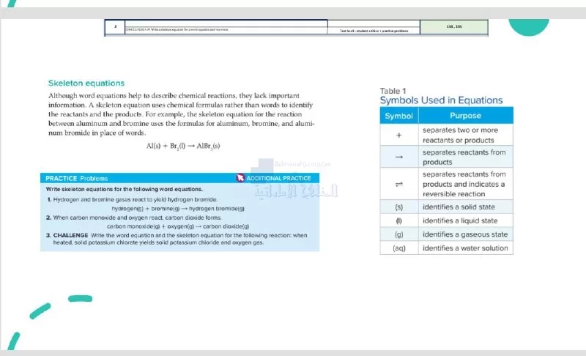Select the reversible double-arrow symbol cell
Screen dimensions: 586x356
399,184
